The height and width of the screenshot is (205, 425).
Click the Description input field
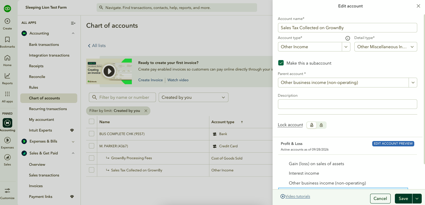pyautogui.click(x=347, y=104)
